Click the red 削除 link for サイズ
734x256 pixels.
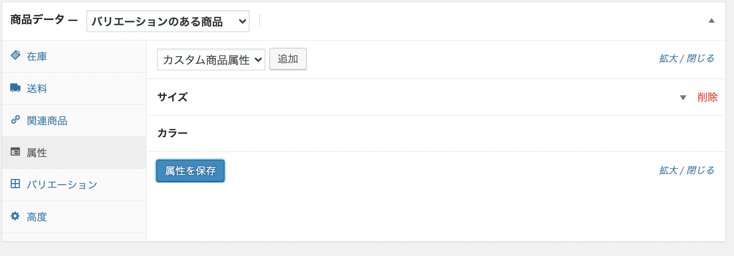coord(707,97)
